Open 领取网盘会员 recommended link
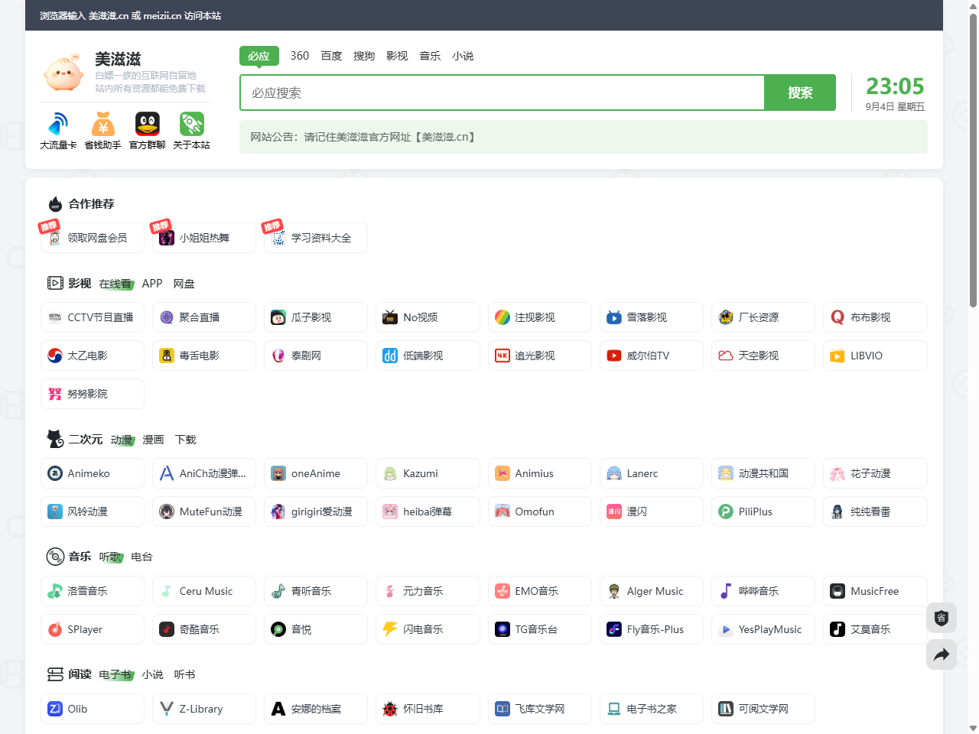The height and width of the screenshot is (734, 979). pyautogui.click(x=93, y=238)
